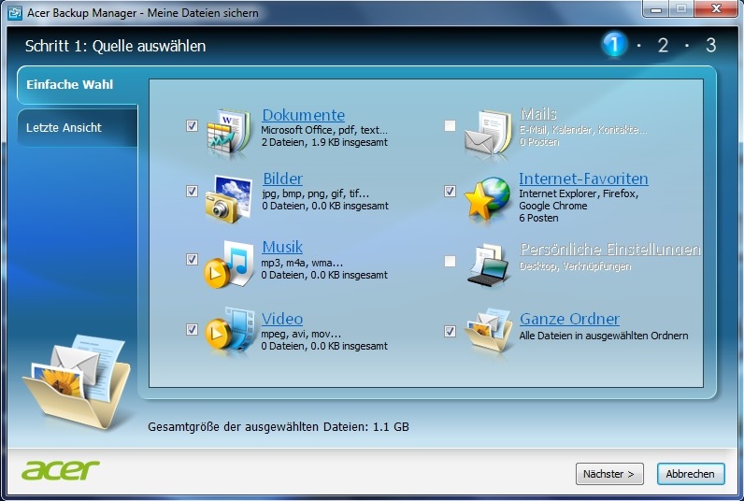Enable the Persönliche Einstellungen checkbox
Image resolution: width=744 pixels, height=501 pixels.
[450, 261]
